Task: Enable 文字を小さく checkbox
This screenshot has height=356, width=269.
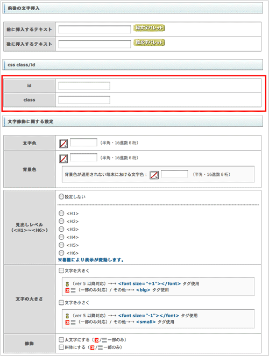Action: (x=61, y=302)
